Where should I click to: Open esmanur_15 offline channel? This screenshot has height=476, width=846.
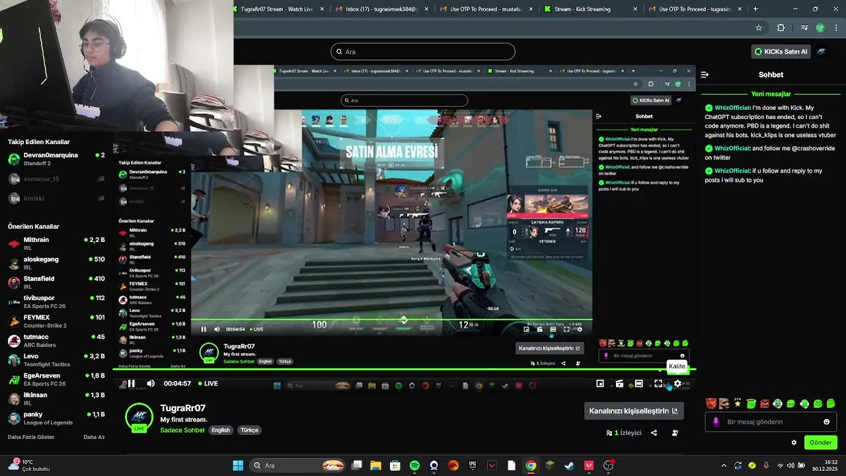pos(56,178)
